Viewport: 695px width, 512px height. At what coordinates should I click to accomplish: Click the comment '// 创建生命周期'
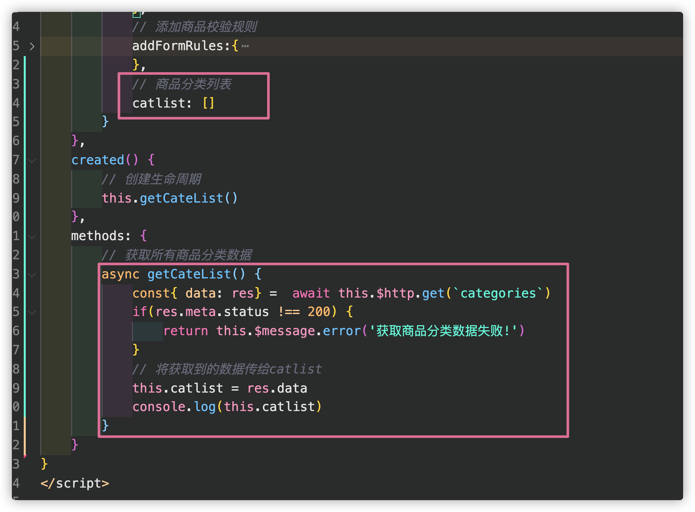point(151,179)
